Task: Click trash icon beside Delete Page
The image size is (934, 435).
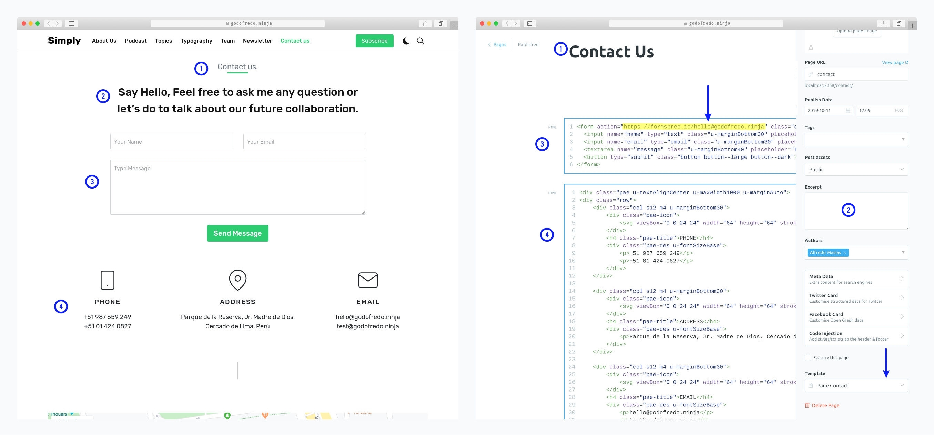Action: pyautogui.click(x=807, y=405)
